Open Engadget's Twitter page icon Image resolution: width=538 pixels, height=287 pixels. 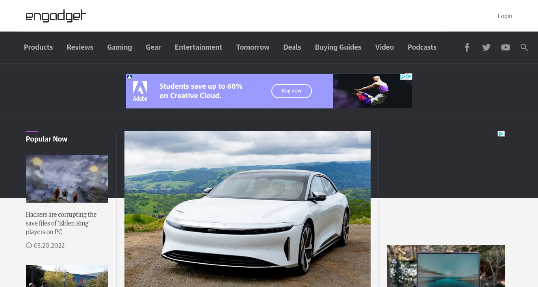pyautogui.click(x=486, y=47)
